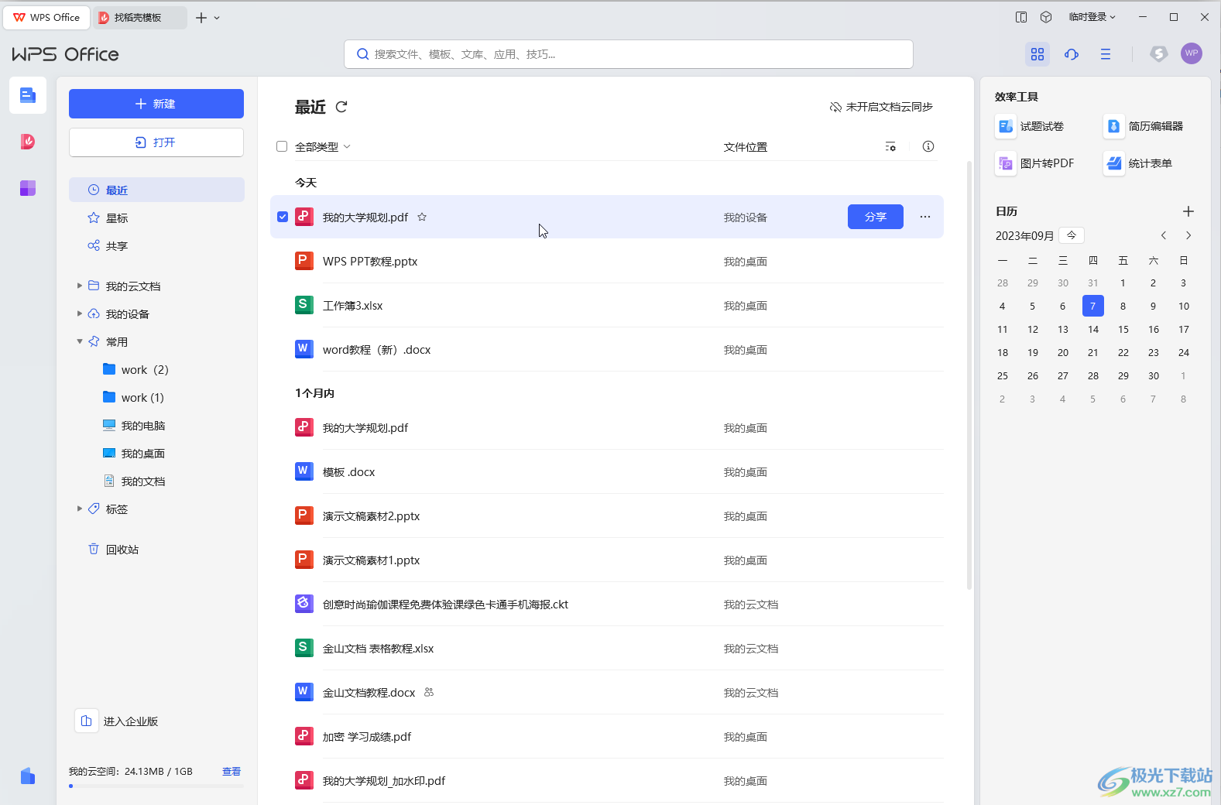
Task: Go to next calendar month
Action: click(1188, 235)
